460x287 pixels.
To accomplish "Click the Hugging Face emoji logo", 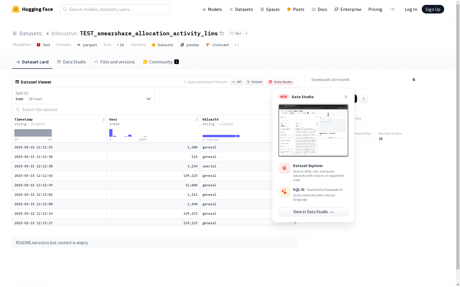I will click(x=16, y=9).
